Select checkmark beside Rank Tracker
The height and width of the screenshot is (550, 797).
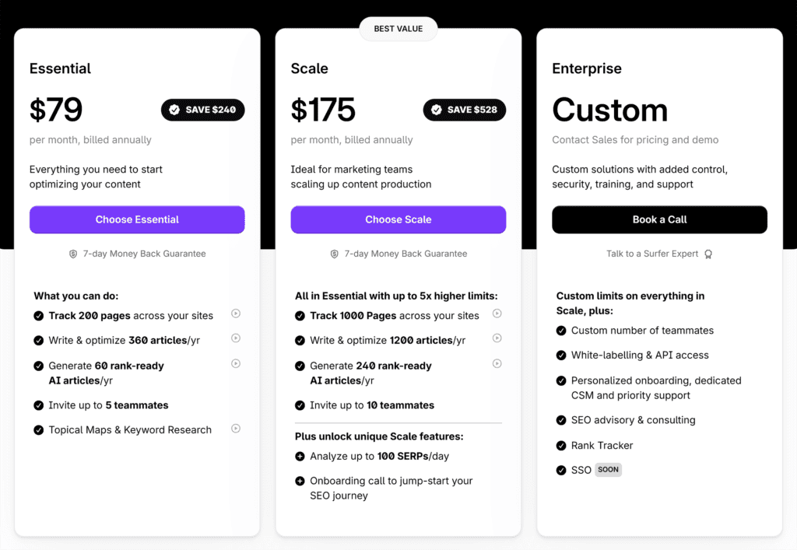click(x=561, y=445)
